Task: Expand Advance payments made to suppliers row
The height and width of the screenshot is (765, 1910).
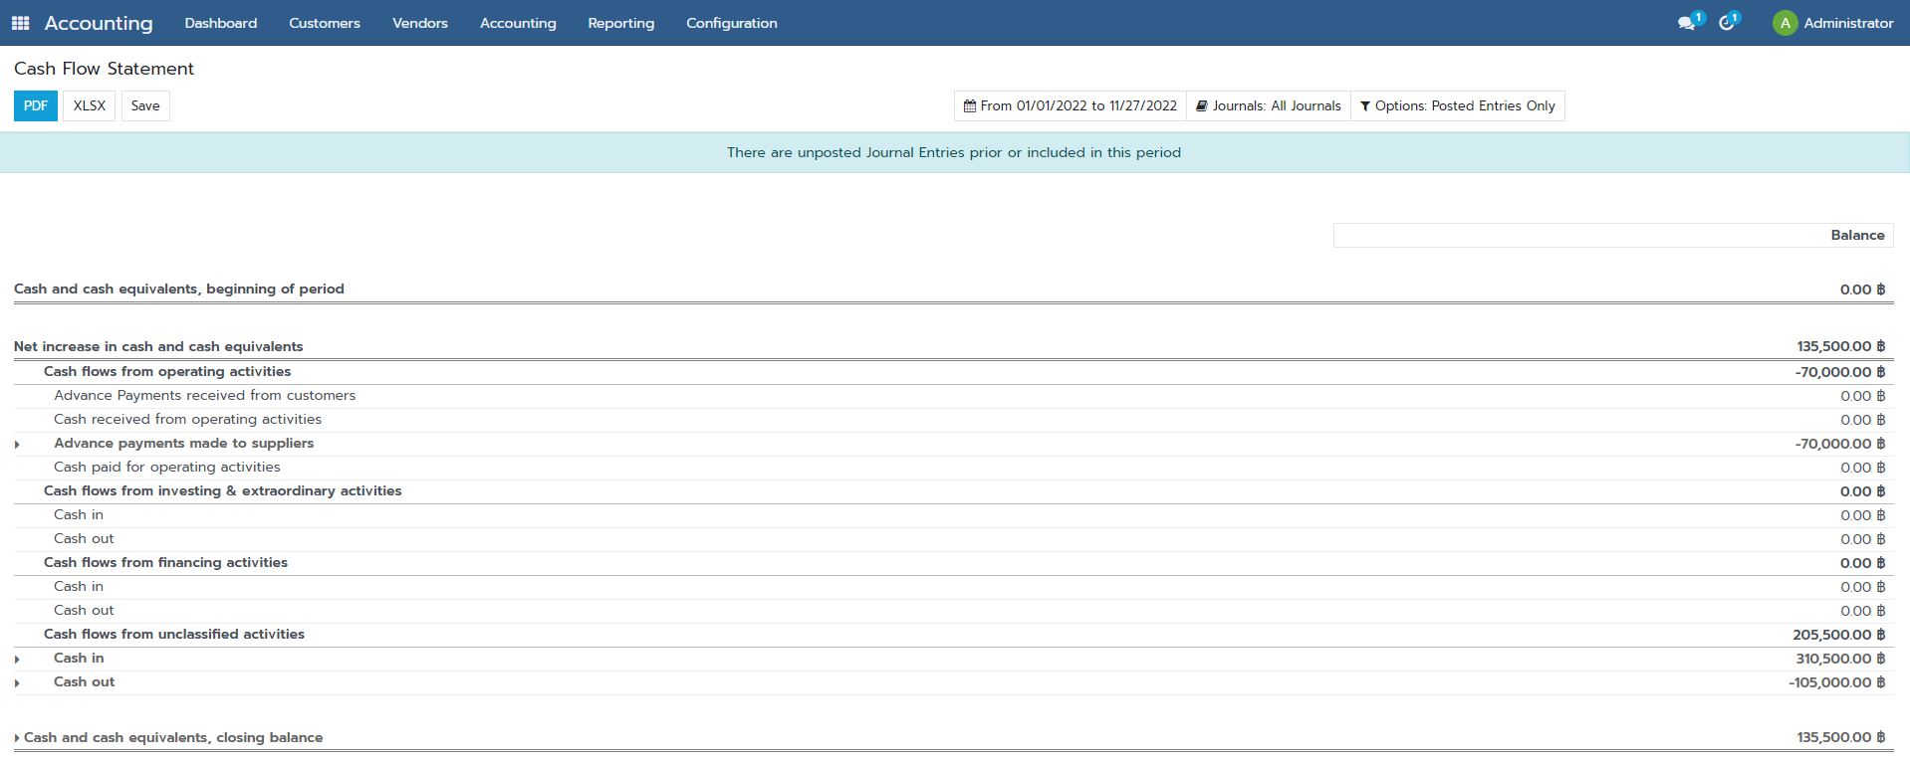Action: coord(17,444)
